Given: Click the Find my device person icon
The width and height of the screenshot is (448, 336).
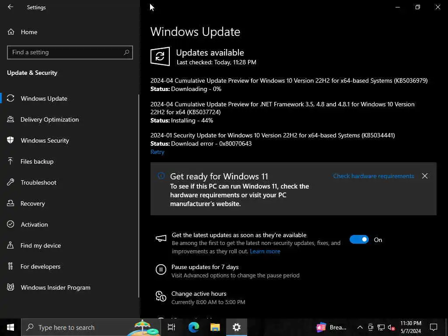Looking at the screenshot, I should [x=10, y=245].
